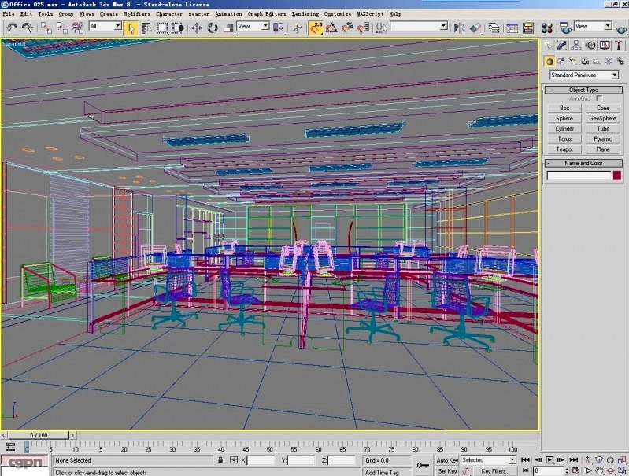Open the Rendering menu
Screen dimensions: 629x476
[x=305, y=13]
